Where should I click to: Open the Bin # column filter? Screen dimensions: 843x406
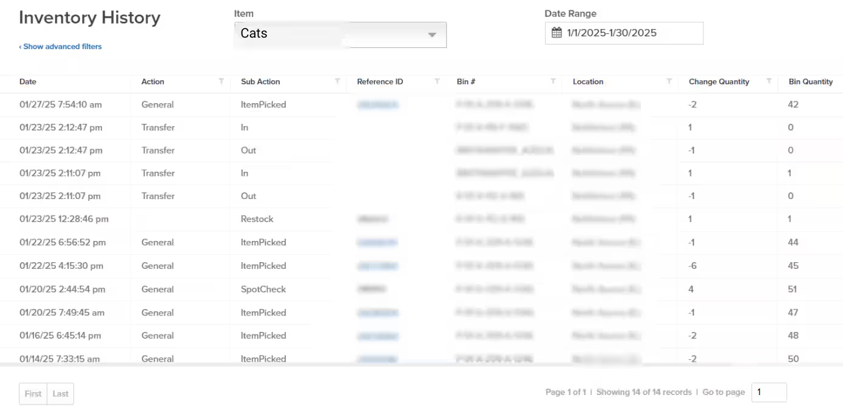pyautogui.click(x=552, y=81)
